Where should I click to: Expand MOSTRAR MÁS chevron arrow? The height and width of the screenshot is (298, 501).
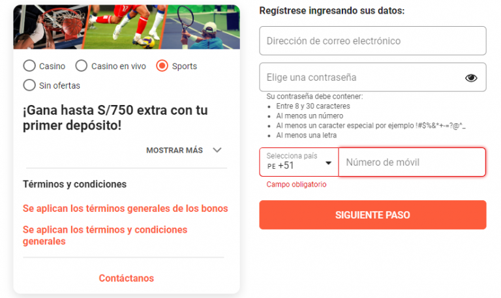[217, 150]
